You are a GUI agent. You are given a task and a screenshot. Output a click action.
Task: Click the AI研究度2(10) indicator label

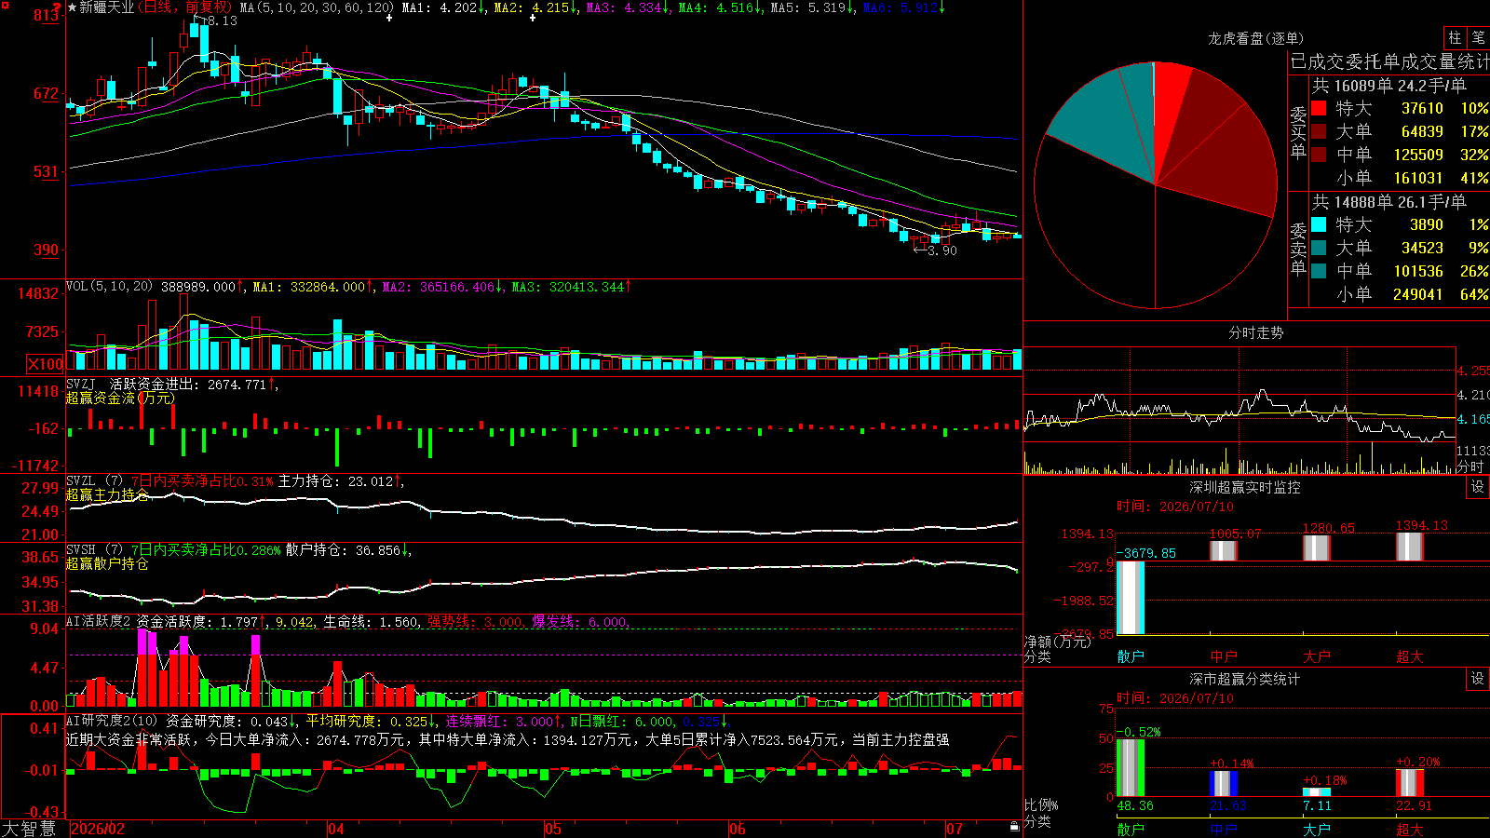click(112, 721)
